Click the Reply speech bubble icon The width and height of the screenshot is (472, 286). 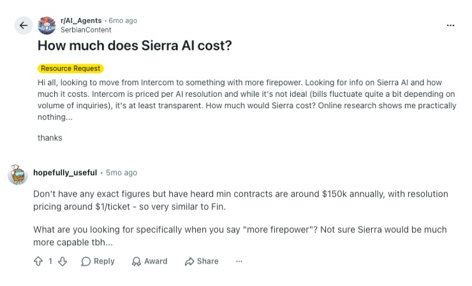86,261
